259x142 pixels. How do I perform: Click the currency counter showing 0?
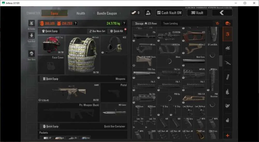(135, 13)
